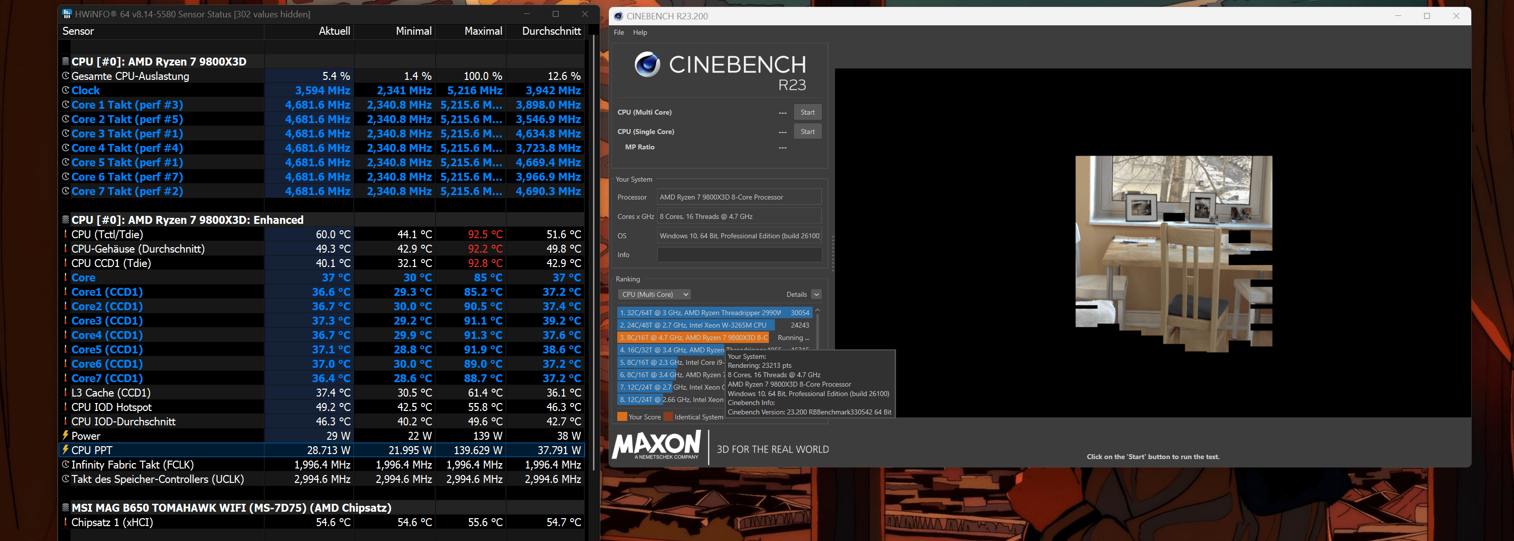This screenshot has height=541, width=1514.
Task: Click the HWiNFO app icon in title bar
Action: [67, 13]
